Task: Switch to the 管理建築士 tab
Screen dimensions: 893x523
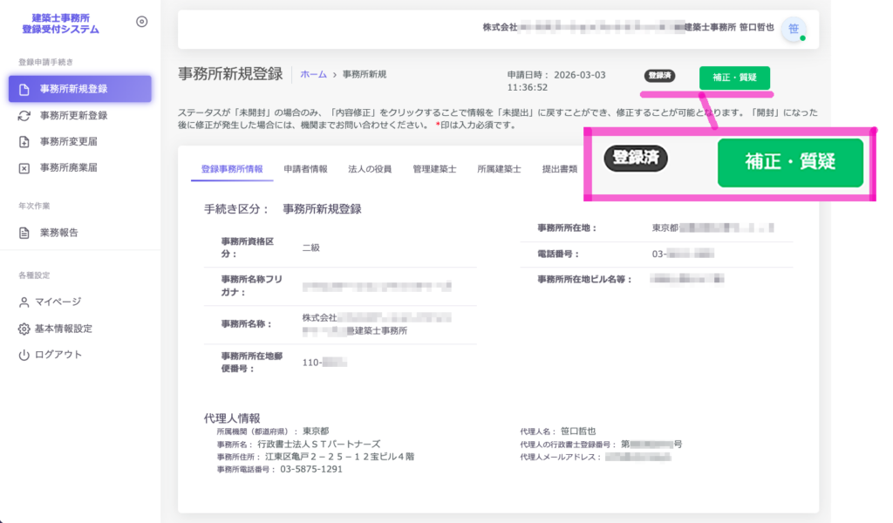Action: point(434,169)
